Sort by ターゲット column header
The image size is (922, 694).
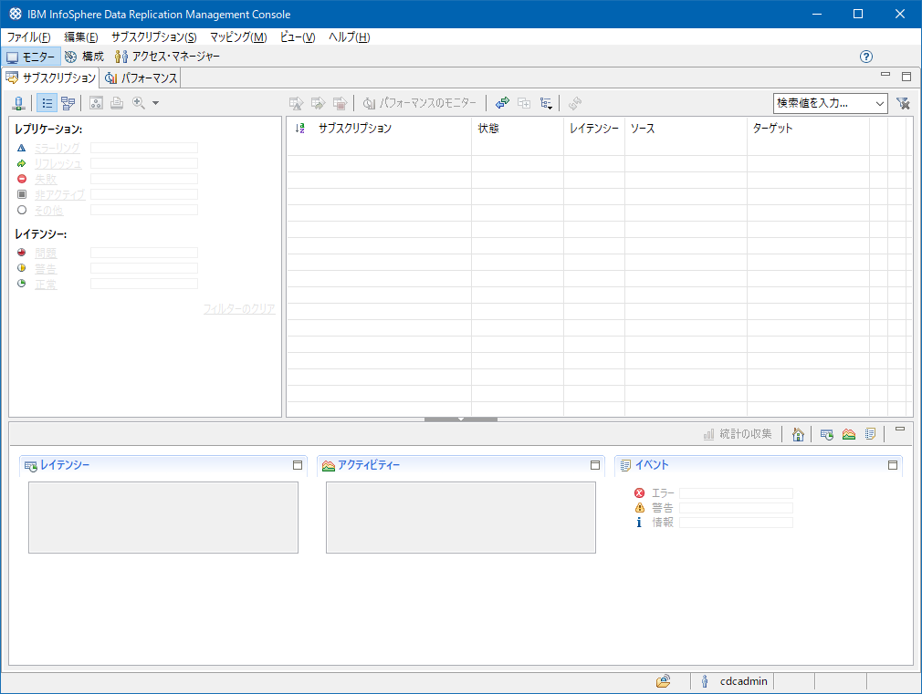coord(772,128)
